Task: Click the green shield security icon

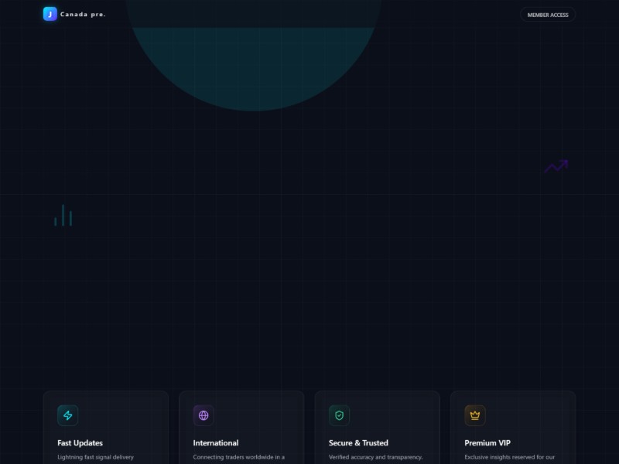Action: tap(339, 415)
